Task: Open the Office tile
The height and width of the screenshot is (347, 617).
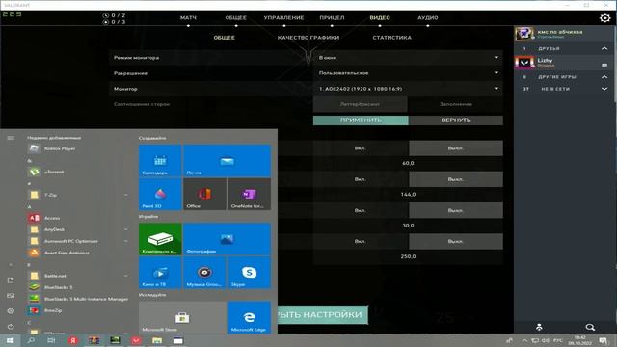Action: click(204, 194)
